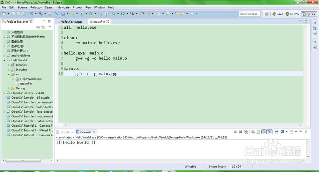
Task: Click the Run Last Tool icon
Action: pyautogui.click(x=132, y=14)
